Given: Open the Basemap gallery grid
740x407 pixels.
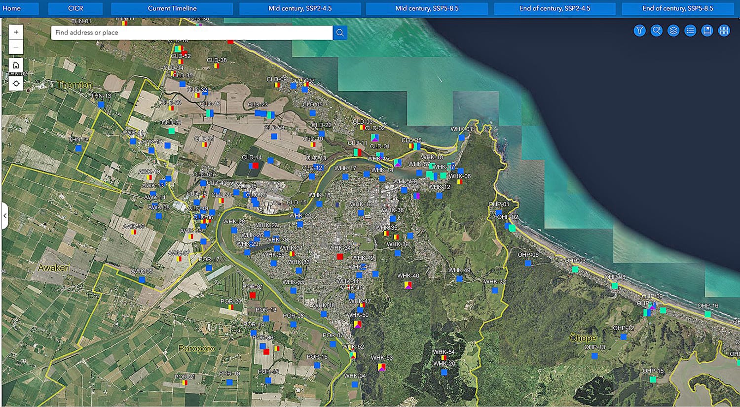Looking at the screenshot, I should [x=724, y=31].
